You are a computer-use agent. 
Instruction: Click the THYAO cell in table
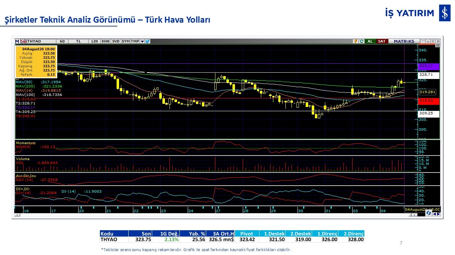[114, 239]
